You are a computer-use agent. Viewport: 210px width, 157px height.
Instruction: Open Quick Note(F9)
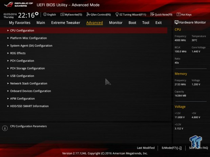click(x=164, y=15)
